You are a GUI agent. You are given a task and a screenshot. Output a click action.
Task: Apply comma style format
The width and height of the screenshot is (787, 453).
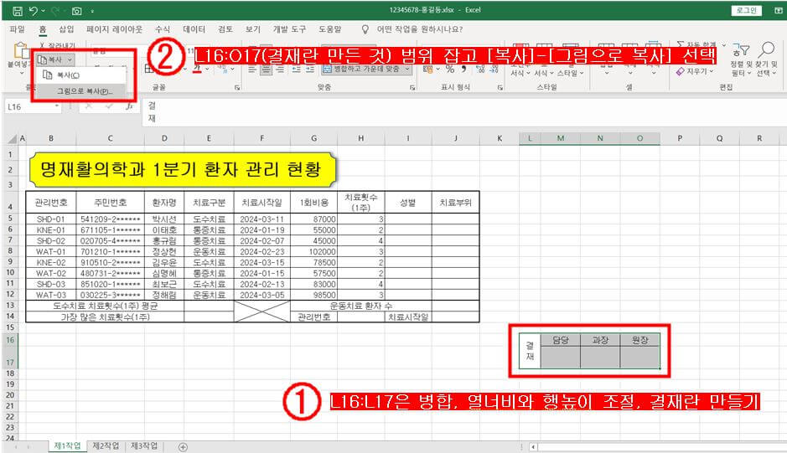(x=464, y=69)
